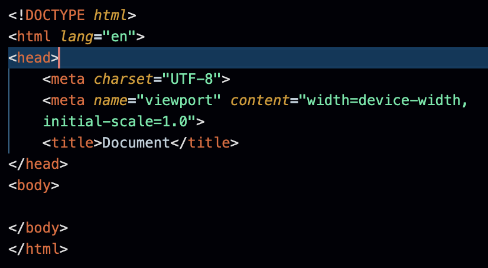This screenshot has width=488, height=268.
Task: Click the content attribute name
Action: 260,100
